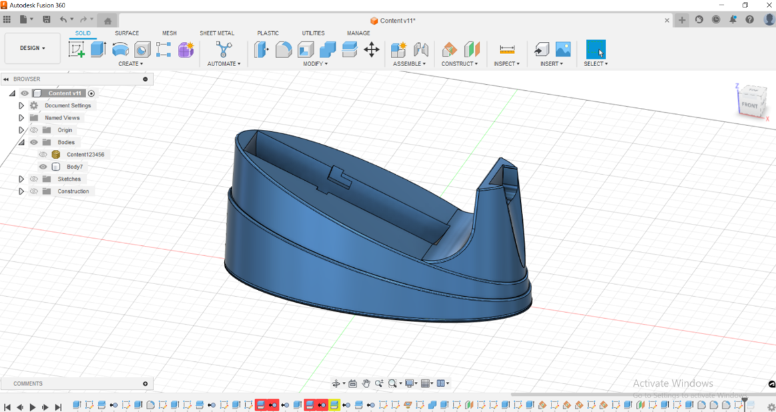Screen dimensions: 776x412
Task: Activate the Extrude tool
Action: click(x=97, y=49)
